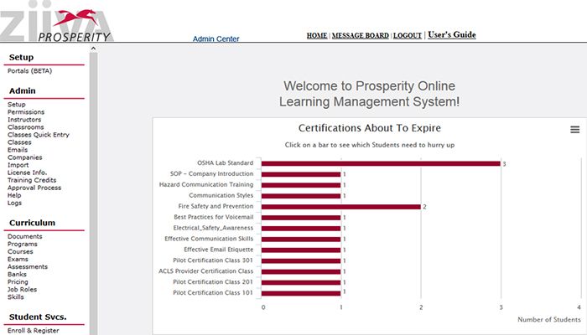Open the Classes link in Admin menu
The image size is (587, 335).
pos(19,142)
